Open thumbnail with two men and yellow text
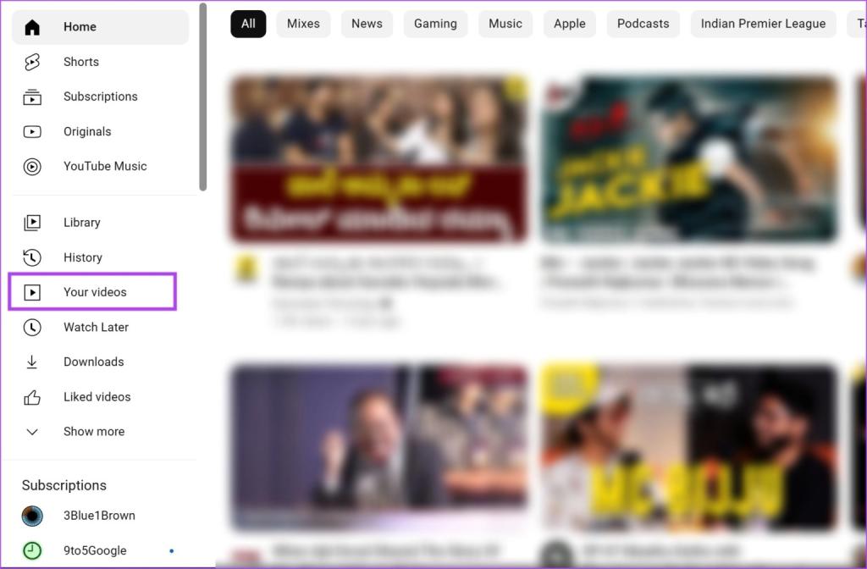867x569 pixels. [x=688, y=447]
